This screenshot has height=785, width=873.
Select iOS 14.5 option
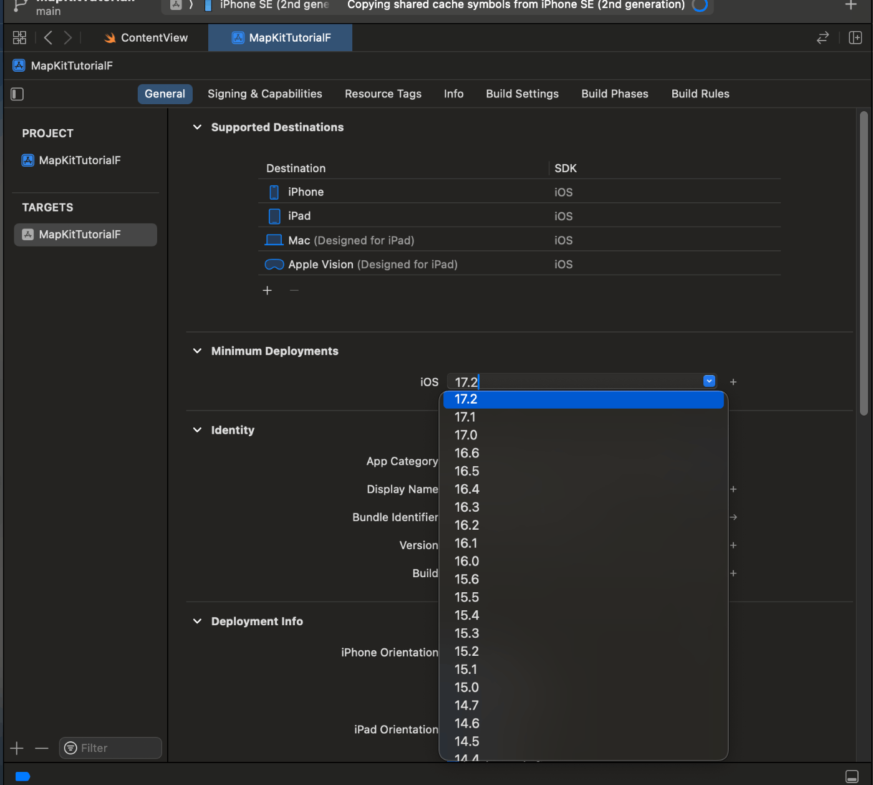tap(584, 742)
